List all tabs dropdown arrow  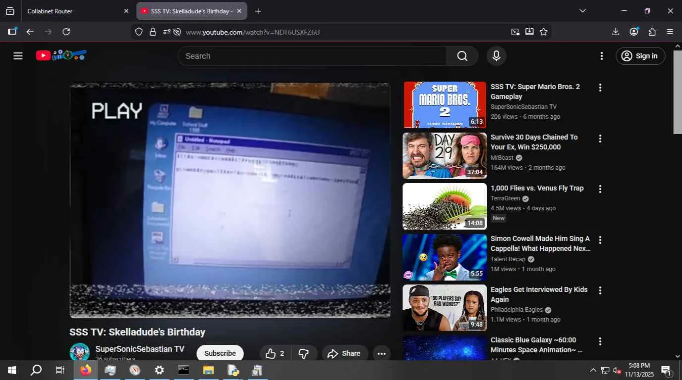point(582,11)
